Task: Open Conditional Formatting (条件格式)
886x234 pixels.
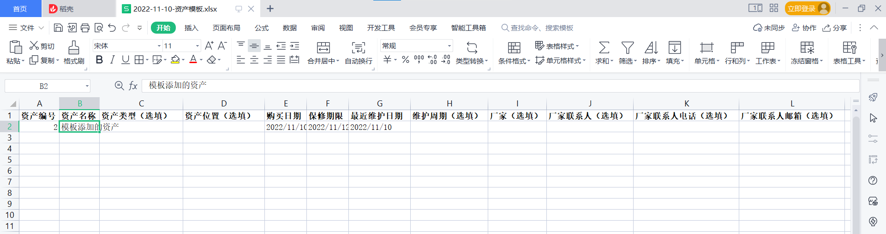Action: pos(514,53)
